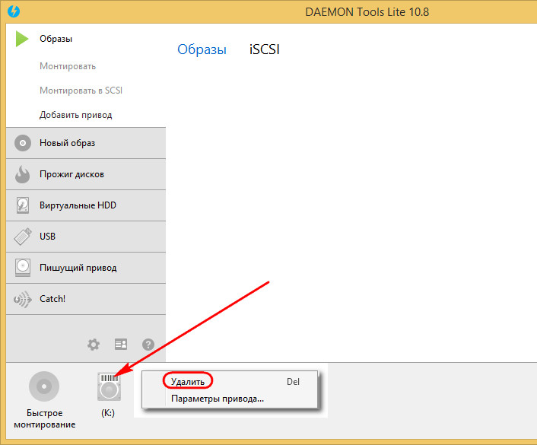Click the Быстрое монтирование label
The width and height of the screenshot is (537, 445).
tap(45, 418)
